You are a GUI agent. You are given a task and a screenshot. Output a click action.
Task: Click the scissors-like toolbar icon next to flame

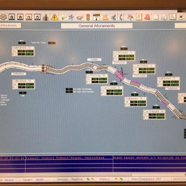point(114,17)
